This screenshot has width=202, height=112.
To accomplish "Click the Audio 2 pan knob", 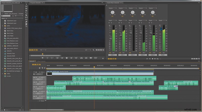I will [x=122, y=13].
